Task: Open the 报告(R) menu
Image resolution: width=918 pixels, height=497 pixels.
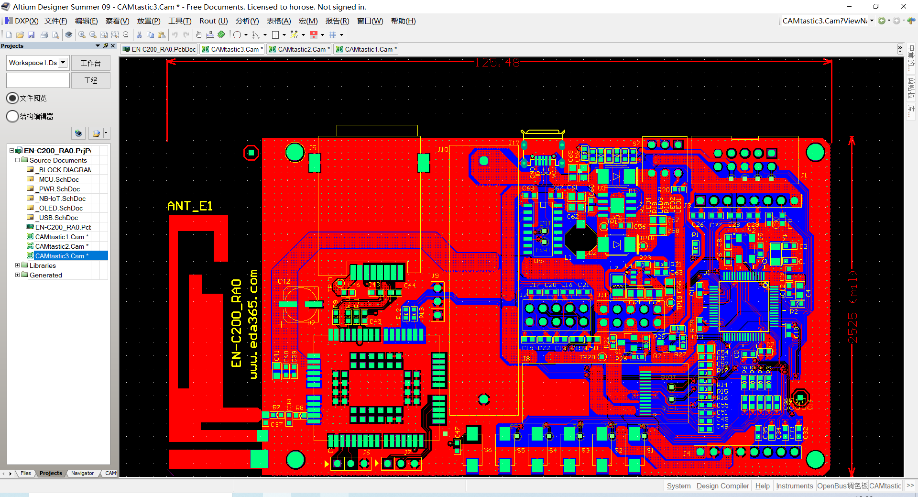Action: 337,21
